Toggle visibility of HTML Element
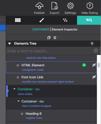 (94, 65)
